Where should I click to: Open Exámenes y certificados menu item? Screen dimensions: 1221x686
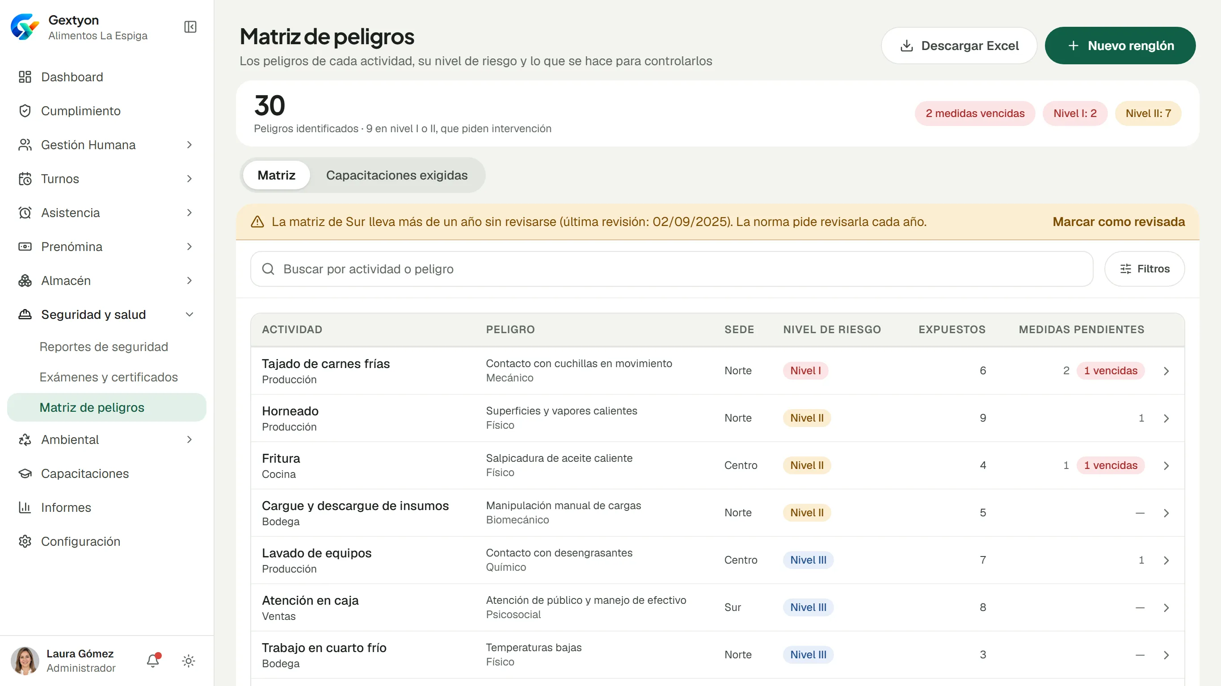[x=109, y=377]
